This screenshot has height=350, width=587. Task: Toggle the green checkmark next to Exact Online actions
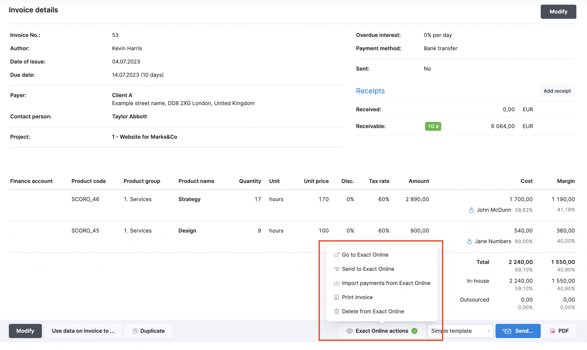tap(414, 331)
